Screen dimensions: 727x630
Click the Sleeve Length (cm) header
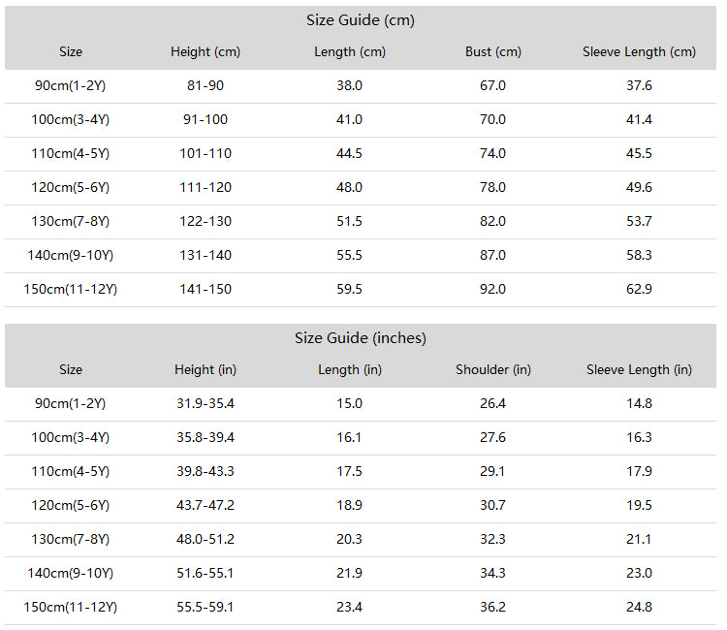tap(639, 52)
